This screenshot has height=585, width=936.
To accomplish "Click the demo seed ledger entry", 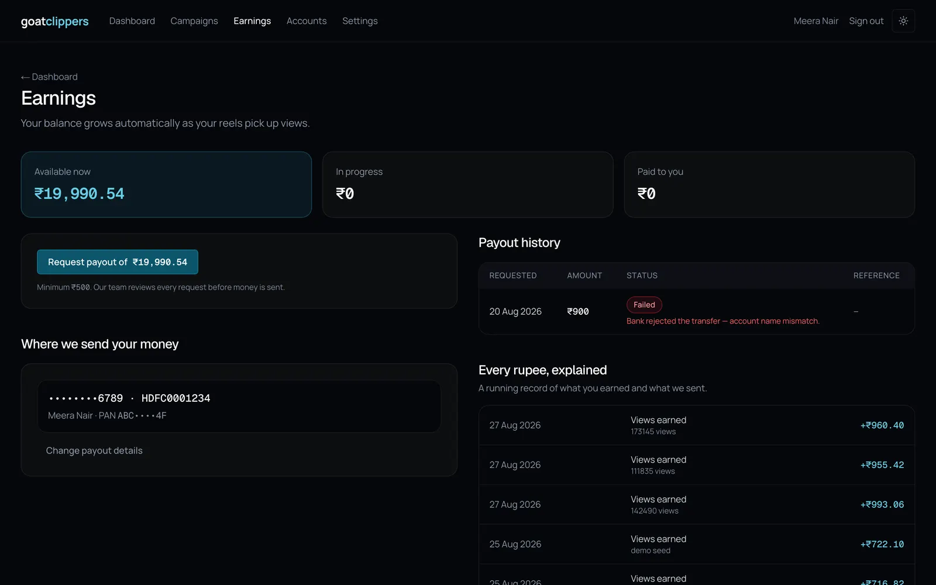I will 651,551.
